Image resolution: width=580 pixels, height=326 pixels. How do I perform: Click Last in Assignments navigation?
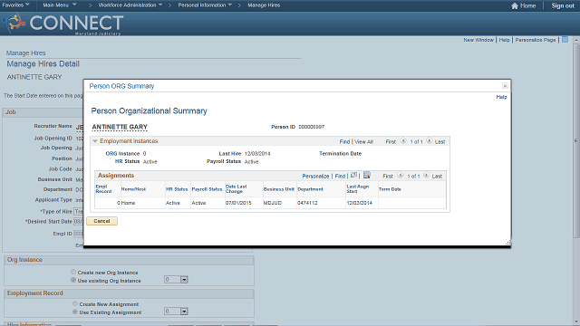pos(437,176)
